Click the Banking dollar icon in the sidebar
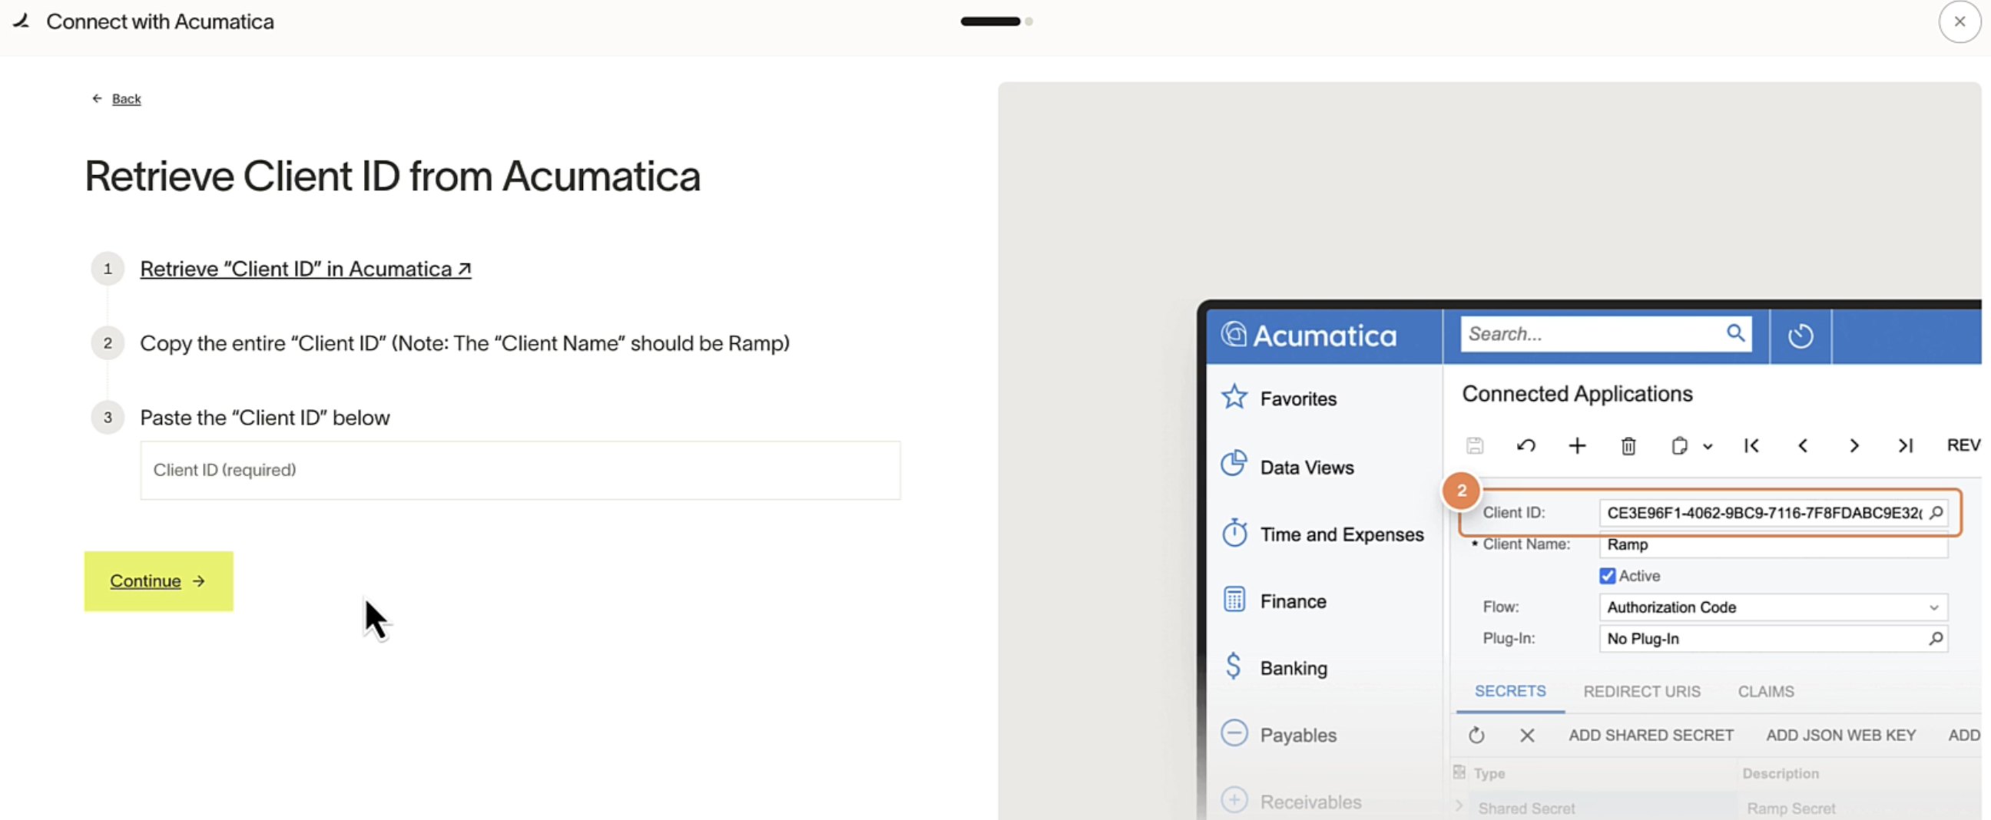 pos(1234,666)
